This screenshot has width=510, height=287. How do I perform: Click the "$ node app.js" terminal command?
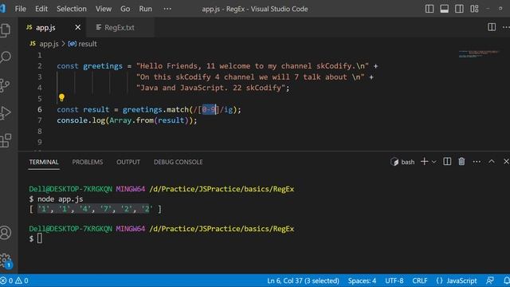(56, 199)
